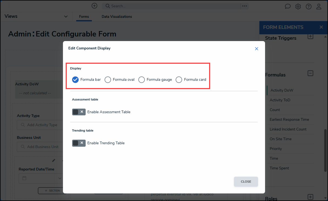Select the Formula oval radio option

click(x=108, y=80)
